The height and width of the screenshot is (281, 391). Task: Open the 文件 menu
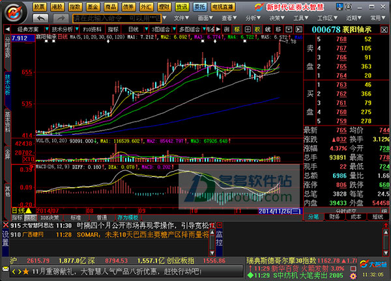tap(181, 18)
